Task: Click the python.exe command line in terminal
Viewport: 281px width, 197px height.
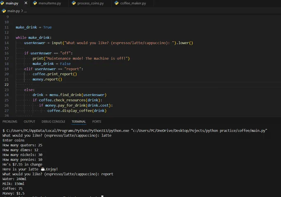Action: click(x=135, y=131)
